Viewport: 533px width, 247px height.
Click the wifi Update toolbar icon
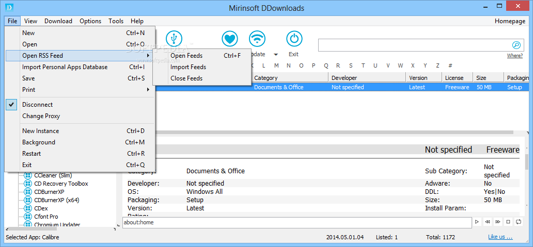(x=257, y=39)
